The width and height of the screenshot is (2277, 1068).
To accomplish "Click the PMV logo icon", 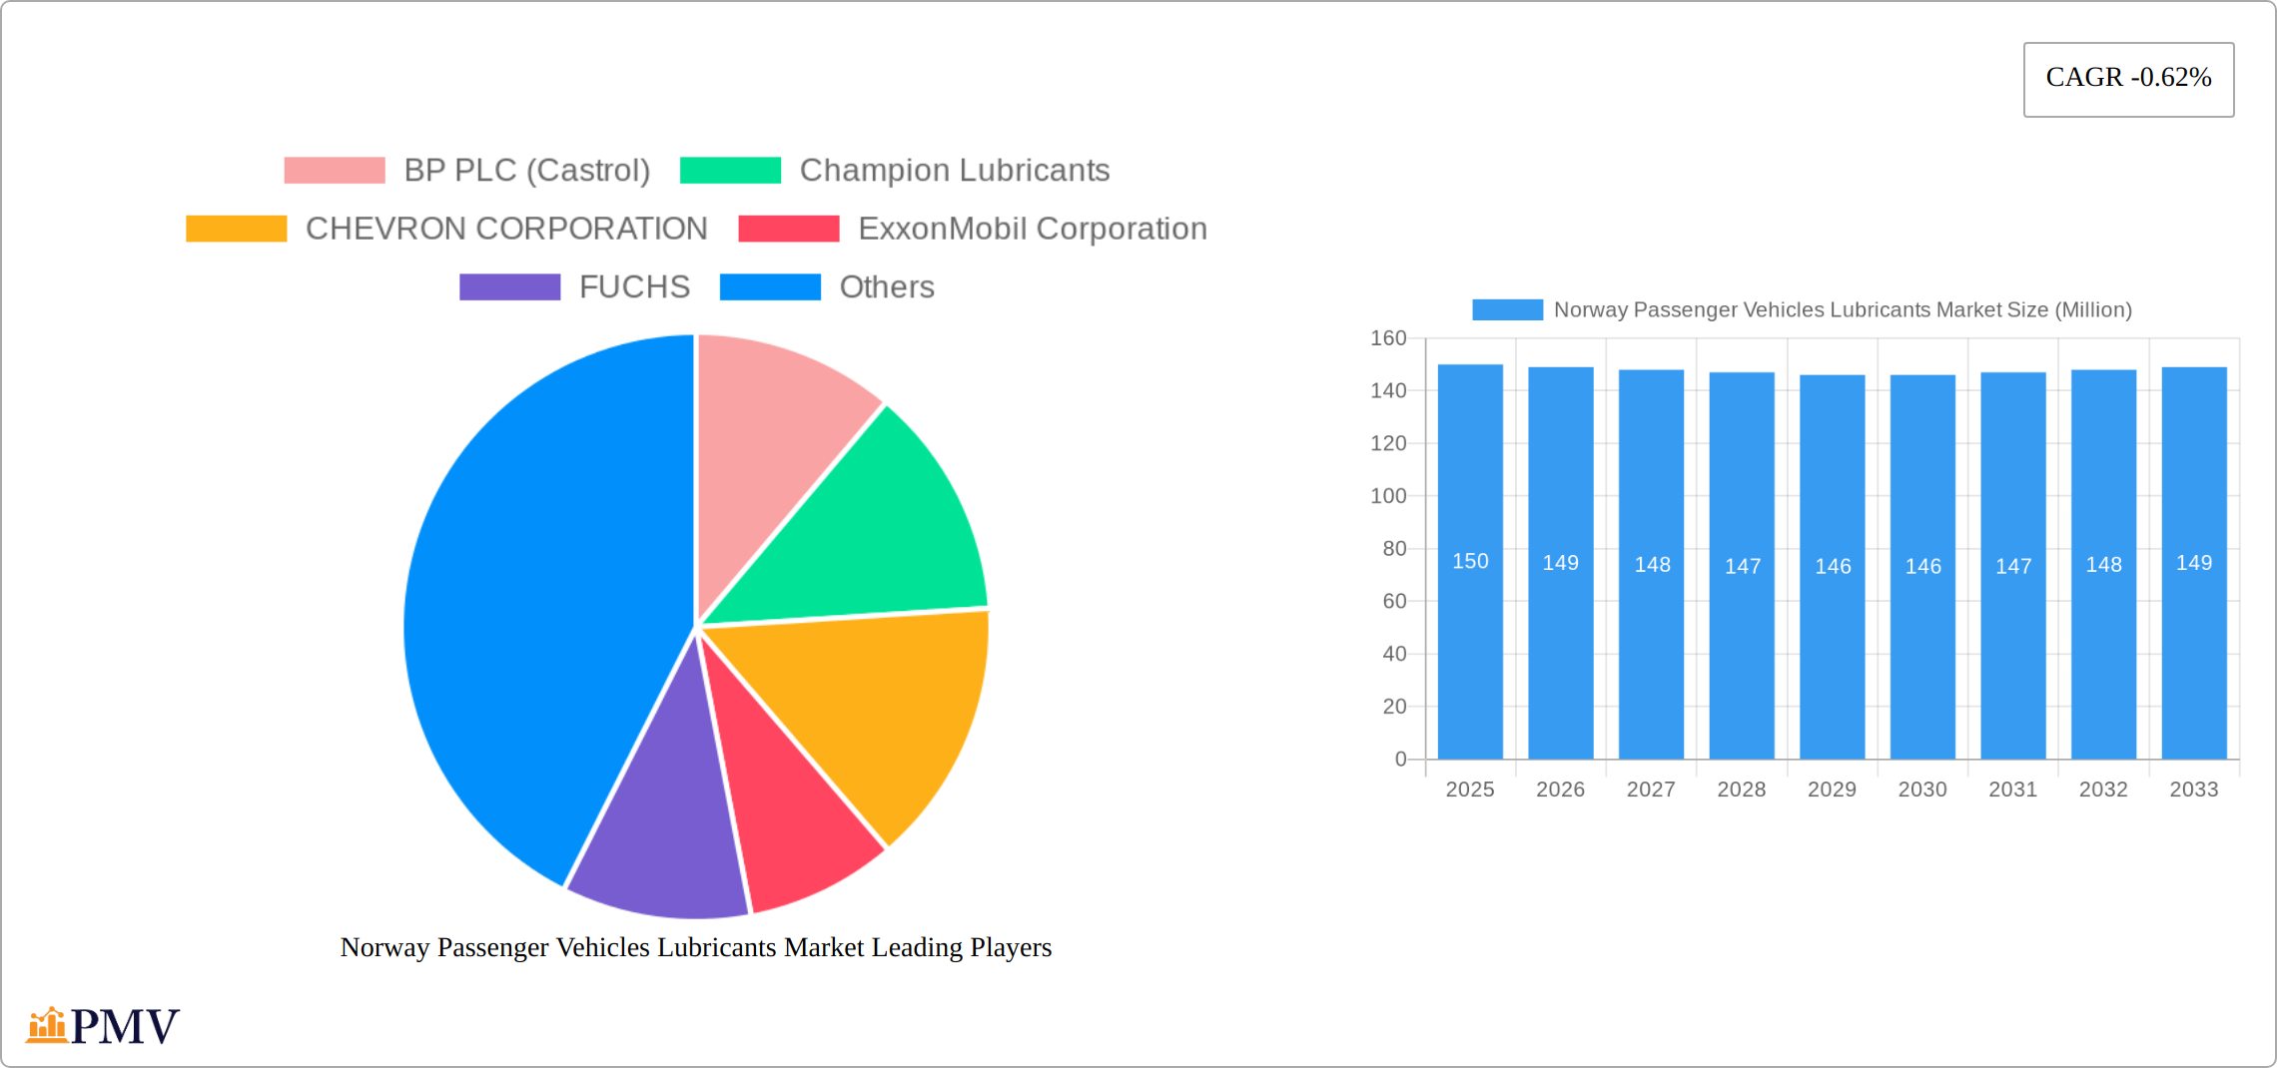I will tap(47, 1025).
